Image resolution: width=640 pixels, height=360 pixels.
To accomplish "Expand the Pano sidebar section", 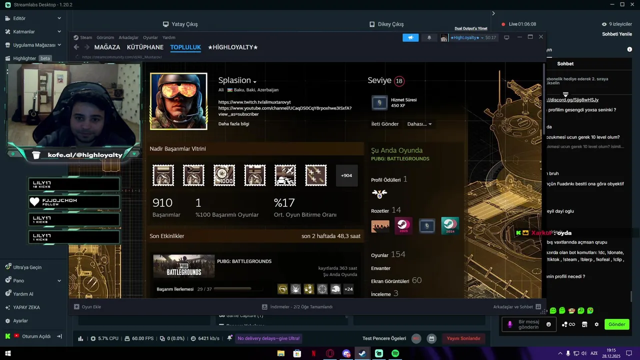I will click(59, 280).
